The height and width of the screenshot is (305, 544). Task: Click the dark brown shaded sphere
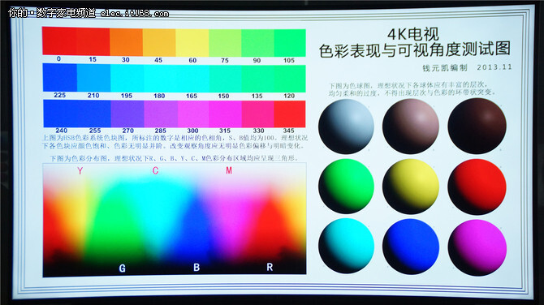[x=477, y=126]
